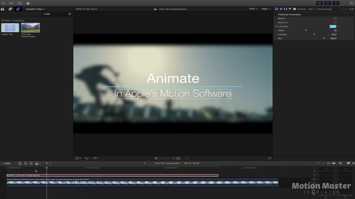Viewport: 355px width, 199px height.
Task: Toggle skimming in the timeline
Action: pyautogui.click(x=318, y=163)
